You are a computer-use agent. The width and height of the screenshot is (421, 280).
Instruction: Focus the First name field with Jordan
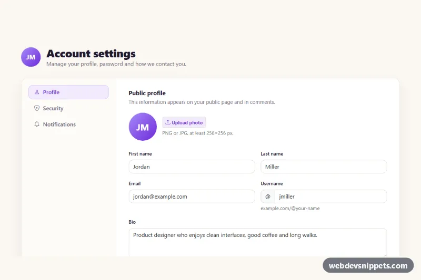click(x=192, y=167)
